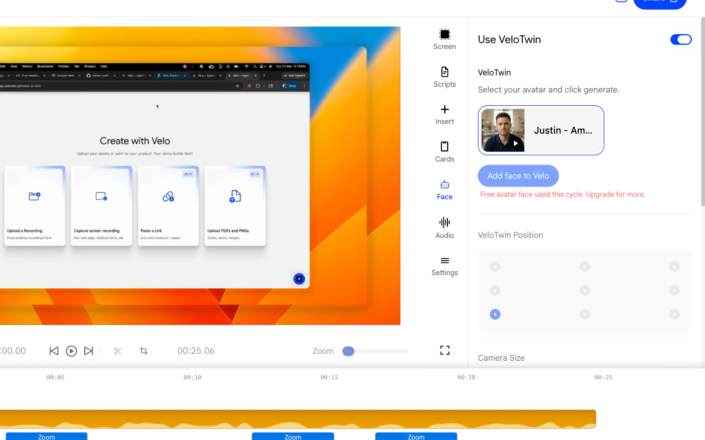Set VeloTwin position to bottom-right
The height and width of the screenshot is (440, 705).
675,314
